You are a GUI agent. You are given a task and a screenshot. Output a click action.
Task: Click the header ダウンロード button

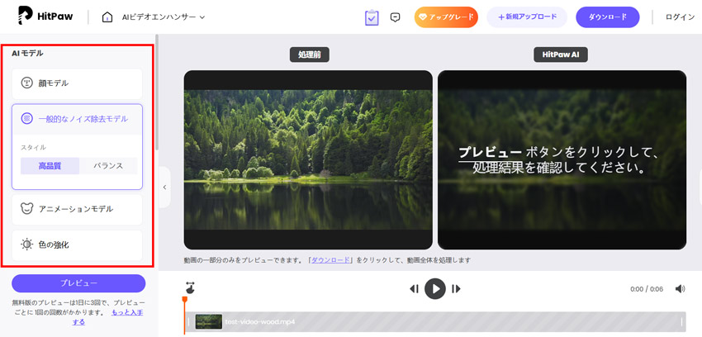click(608, 17)
